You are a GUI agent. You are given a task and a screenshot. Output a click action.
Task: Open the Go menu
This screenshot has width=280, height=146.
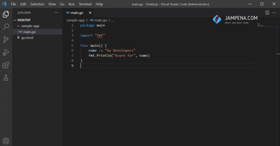[x=62, y=4]
